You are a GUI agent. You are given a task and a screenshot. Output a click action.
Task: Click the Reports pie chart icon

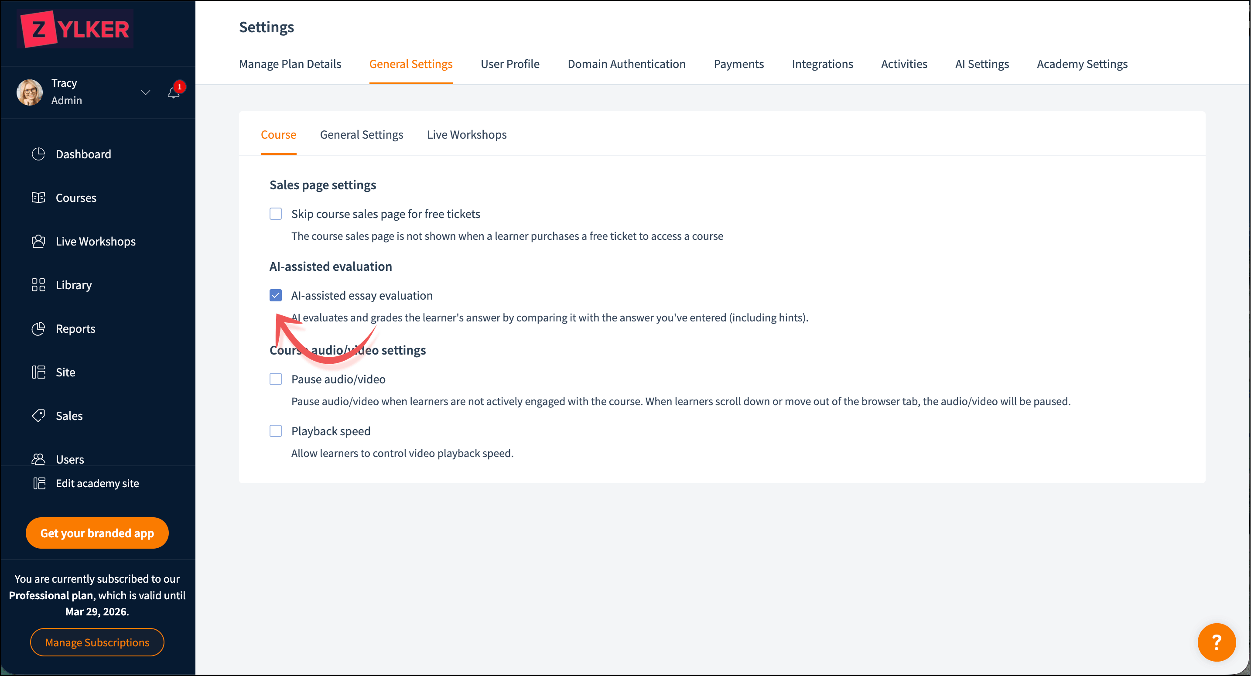tap(38, 329)
